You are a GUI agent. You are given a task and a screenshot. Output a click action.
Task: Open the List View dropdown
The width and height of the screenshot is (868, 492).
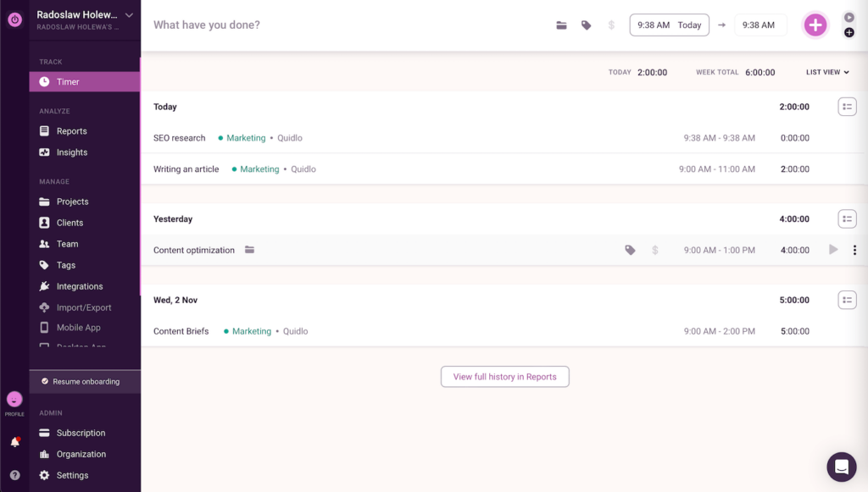tap(827, 73)
